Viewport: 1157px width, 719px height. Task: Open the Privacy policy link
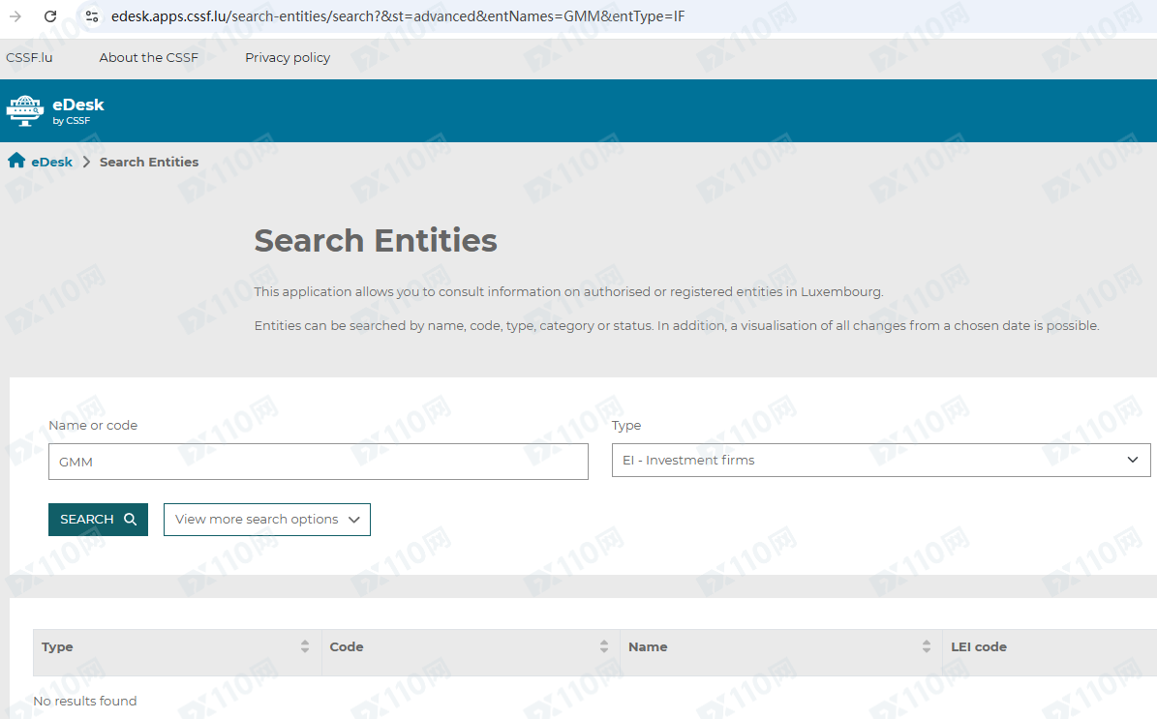tap(288, 58)
